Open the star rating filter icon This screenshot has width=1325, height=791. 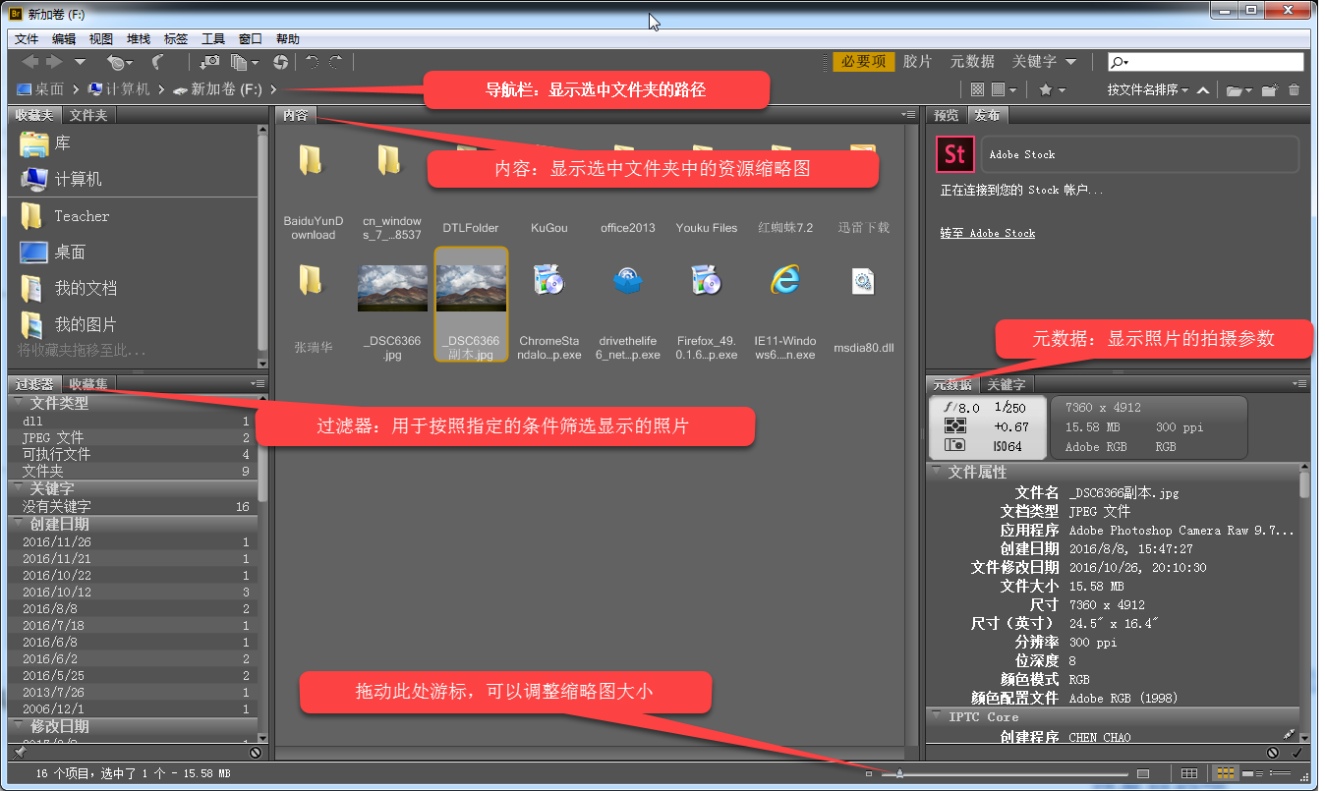1050,88
